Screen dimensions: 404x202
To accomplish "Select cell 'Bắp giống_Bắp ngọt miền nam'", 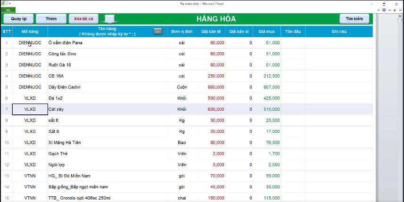I will (x=107, y=187).
